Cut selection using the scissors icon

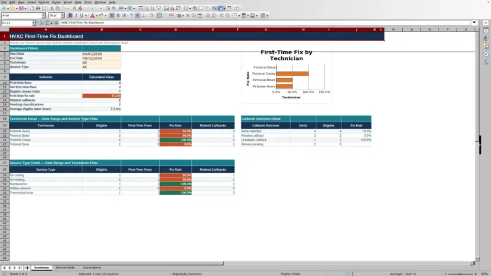click(x=52, y=8)
